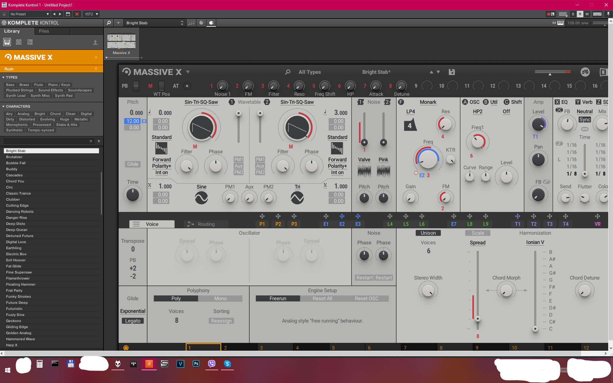Open the Monark filter type menu
The width and height of the screenshot is (613, 383).
pyautogui.click(x=428, y=102)
